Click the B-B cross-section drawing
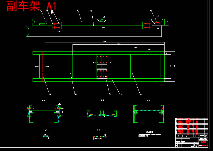This screenshot has height=151, width=213. (x=102, y=114)
